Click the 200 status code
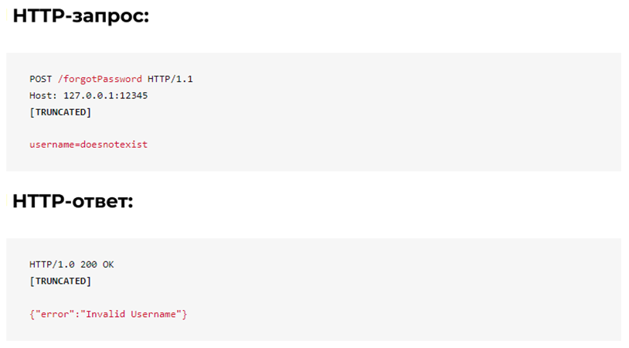Screen dimensions: 629x348 click(x=89, y=264)
